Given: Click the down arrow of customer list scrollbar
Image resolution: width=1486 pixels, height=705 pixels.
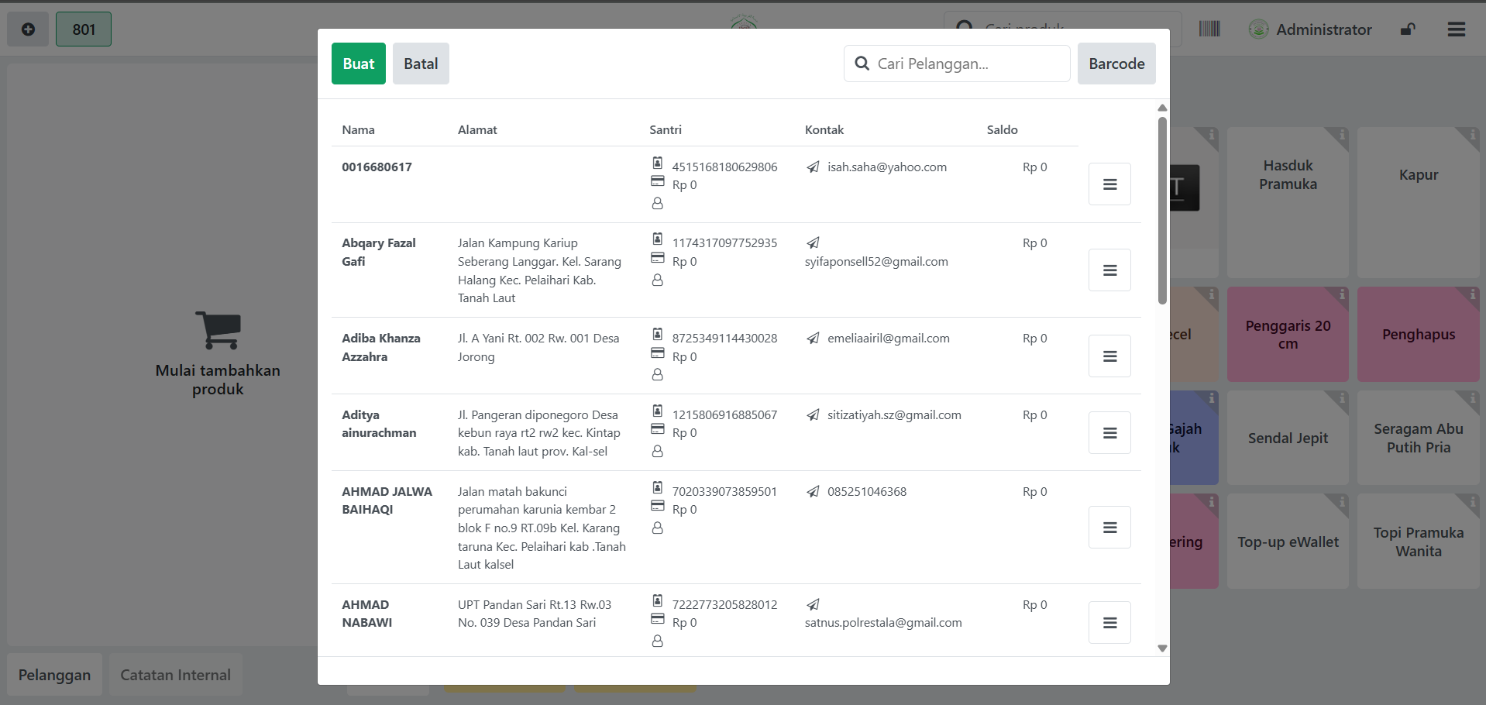Looking at the screenshot, I should tap(1162, 648).
